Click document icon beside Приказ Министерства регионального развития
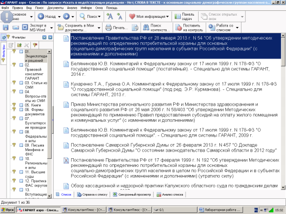Image resolution: width=286 pixels, height=214 pixels. [66, 105]
